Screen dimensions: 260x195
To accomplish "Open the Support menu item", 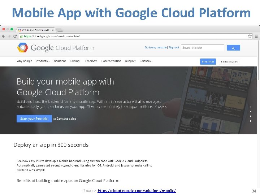I will point(130,61).
